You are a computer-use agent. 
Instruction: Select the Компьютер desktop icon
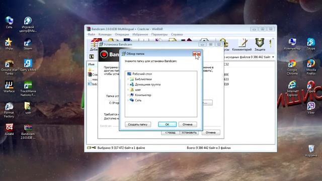(x=292, y=44)
